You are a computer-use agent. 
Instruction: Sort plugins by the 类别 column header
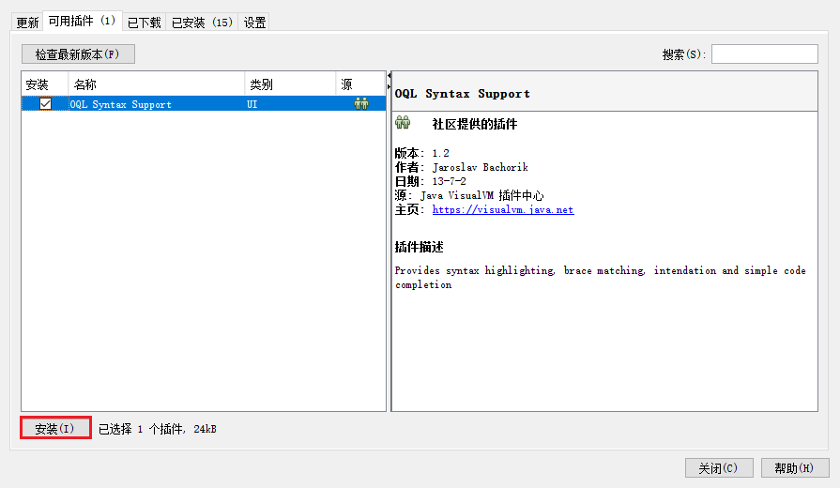(x=290, y=84)
